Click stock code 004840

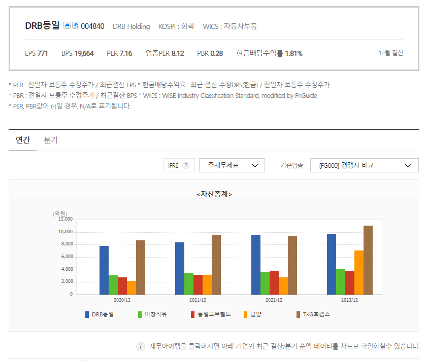click(92, 26)
